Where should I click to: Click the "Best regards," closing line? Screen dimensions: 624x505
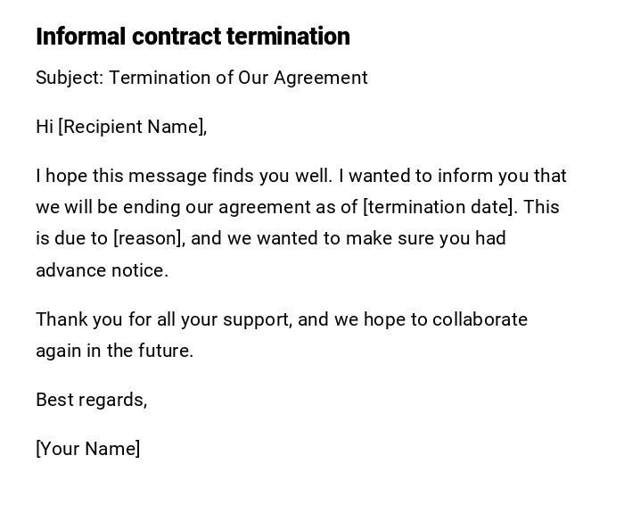91,400
